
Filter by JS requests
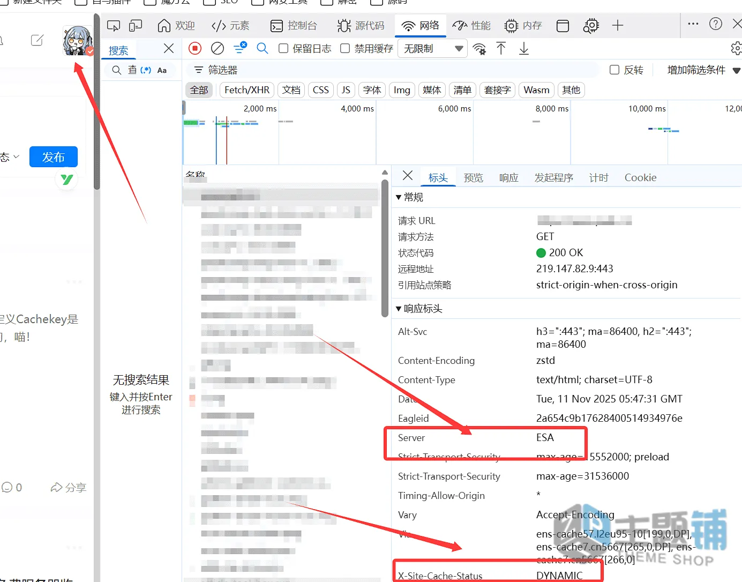pos(346,90)
